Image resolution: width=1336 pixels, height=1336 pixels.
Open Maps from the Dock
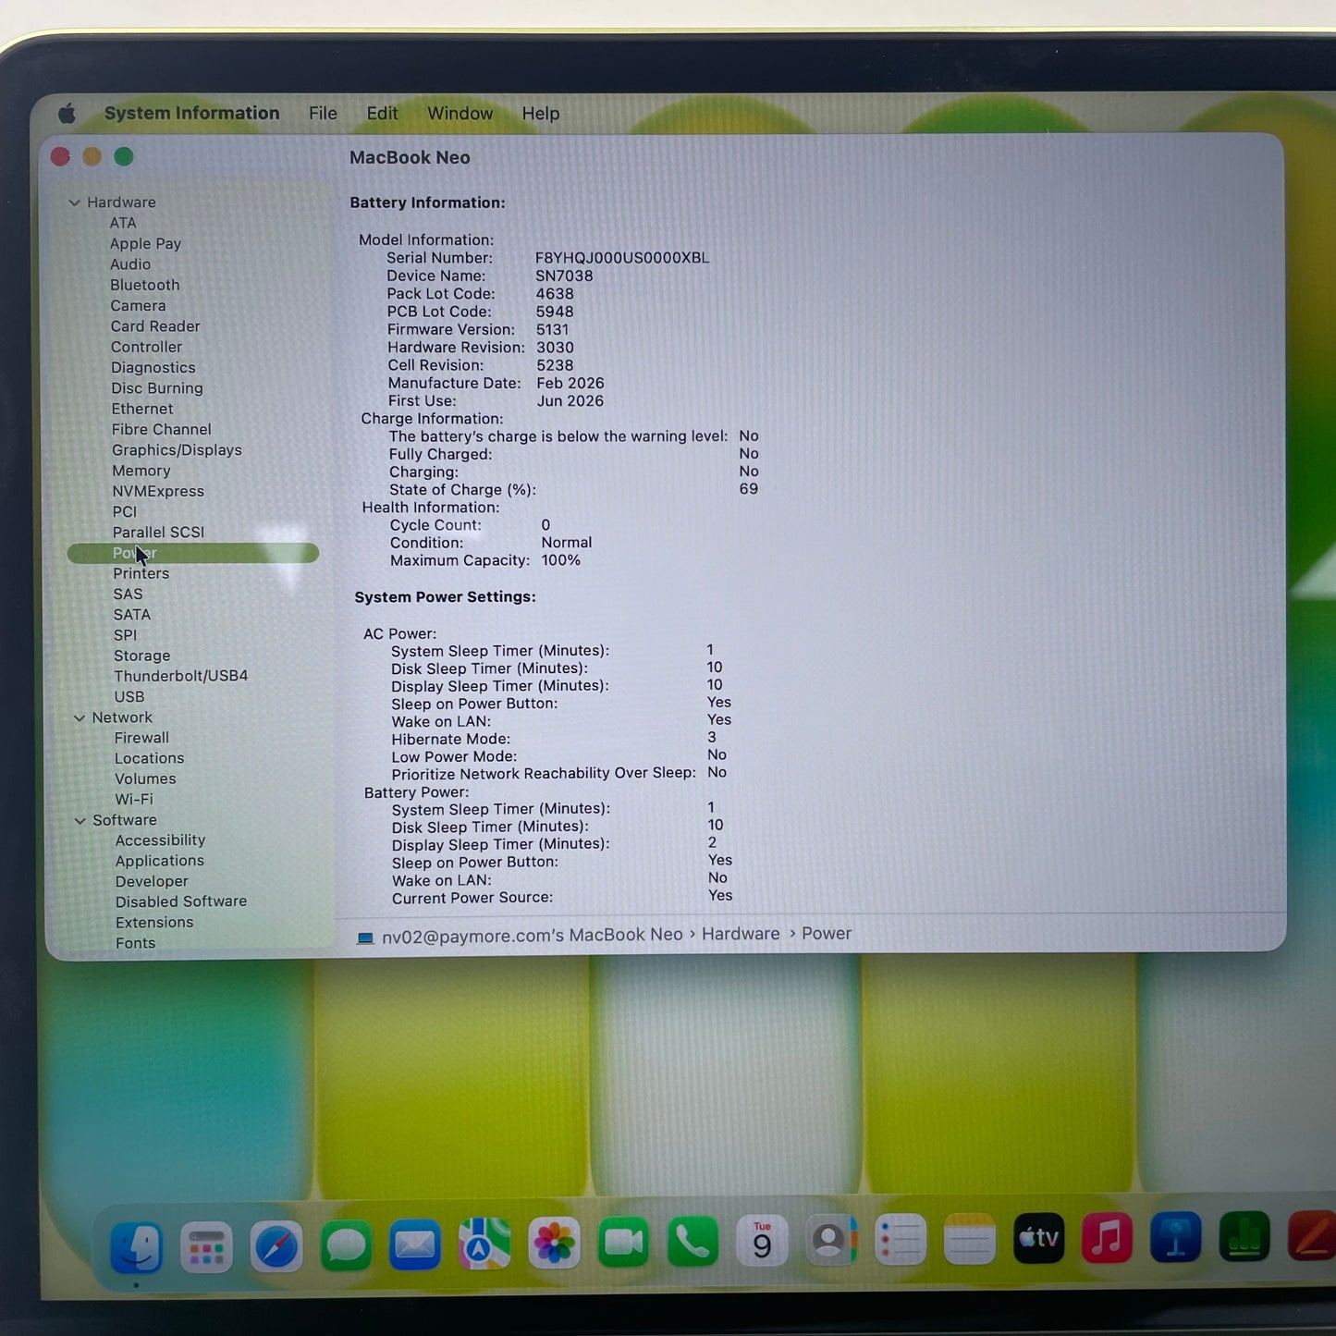484,1244
